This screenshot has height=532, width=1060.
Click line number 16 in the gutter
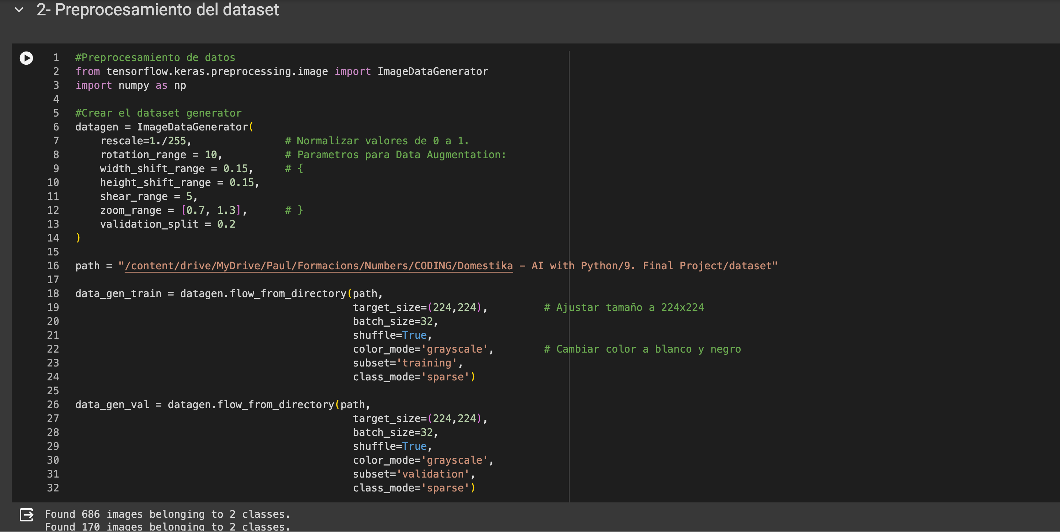pos(53,266)
